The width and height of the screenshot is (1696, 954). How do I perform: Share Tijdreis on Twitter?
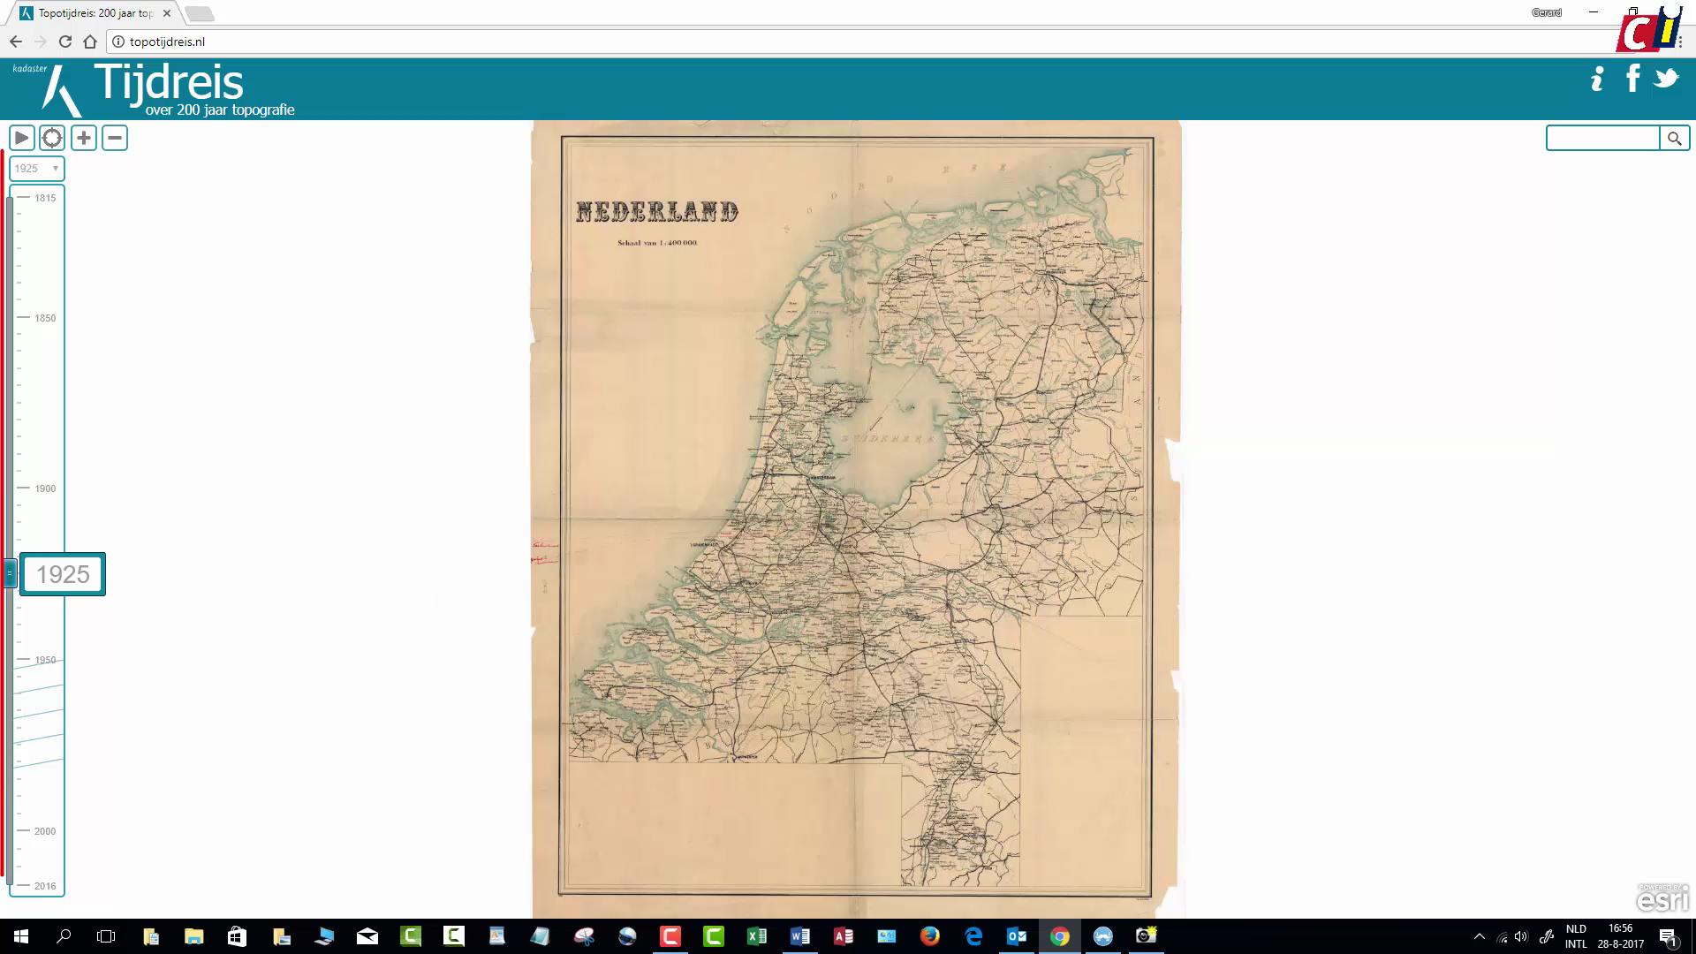1668,79
